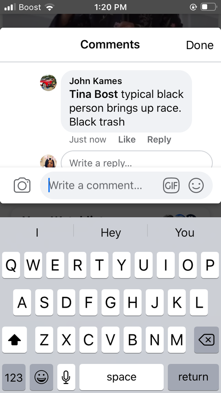Open the GIF picker in comment box
This screenshot has width=221, height=393.
point(171,185)
